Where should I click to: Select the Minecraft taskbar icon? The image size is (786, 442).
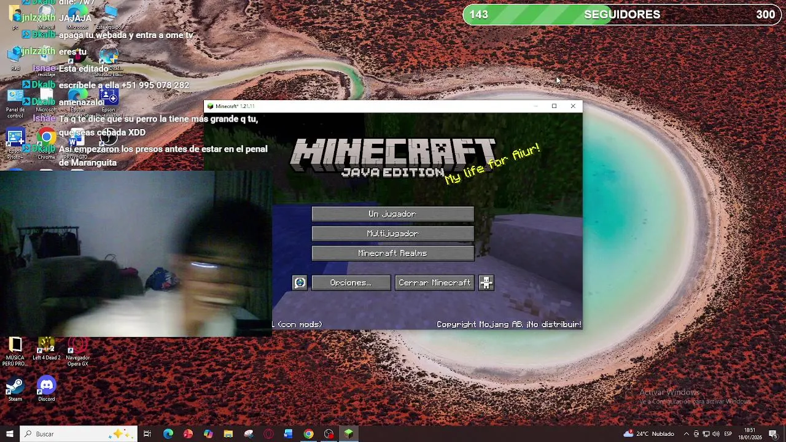point(349,434)
